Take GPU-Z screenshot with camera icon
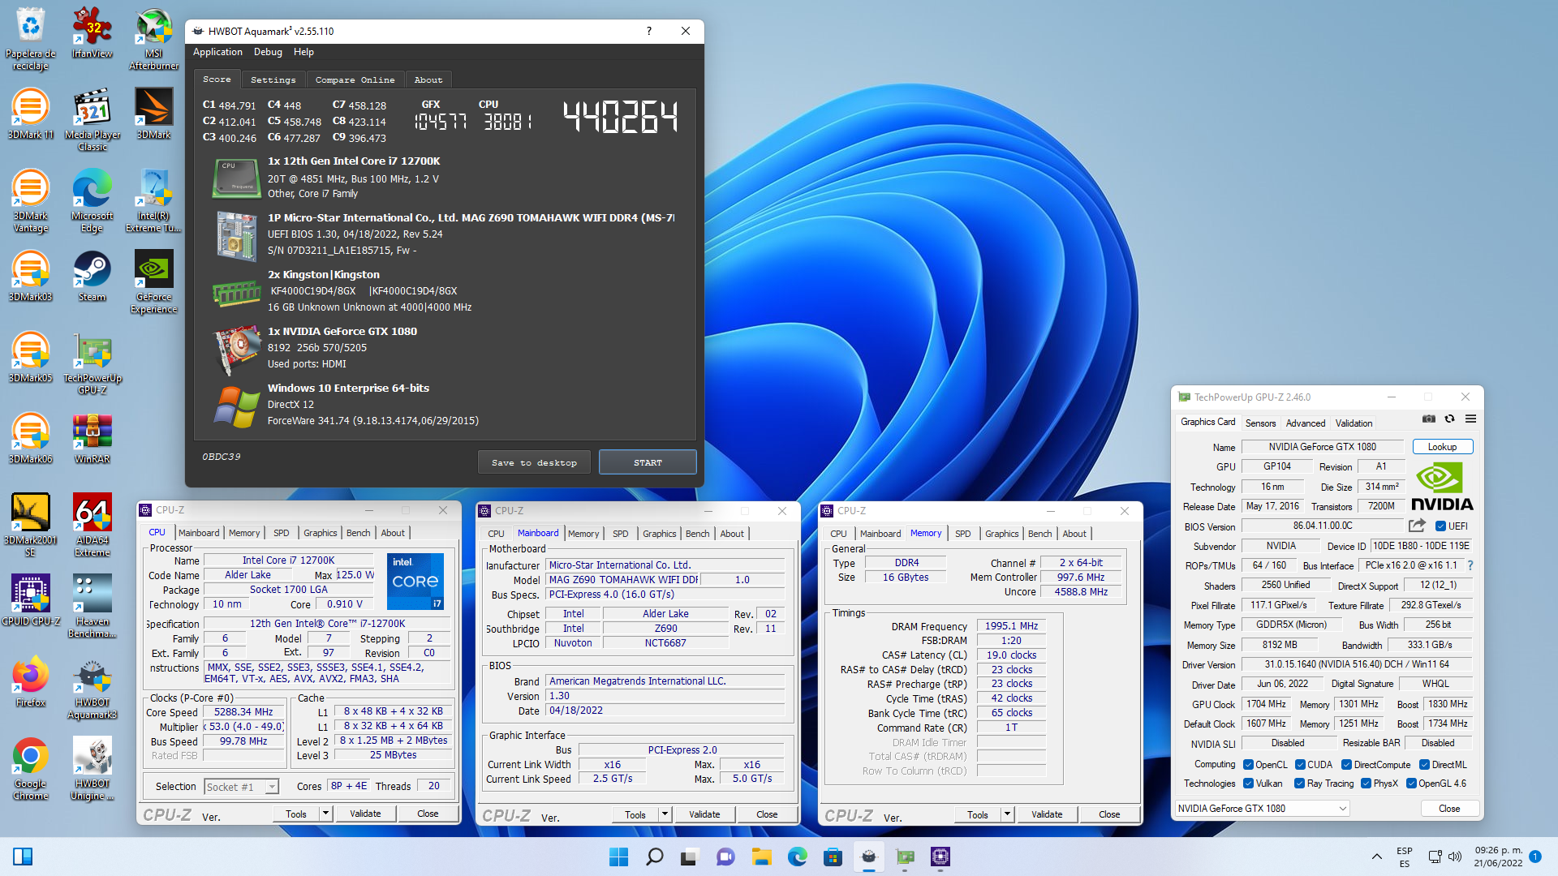This screenshot has height=876, width=1558. pyautogui.click(x=1429, y=419)
